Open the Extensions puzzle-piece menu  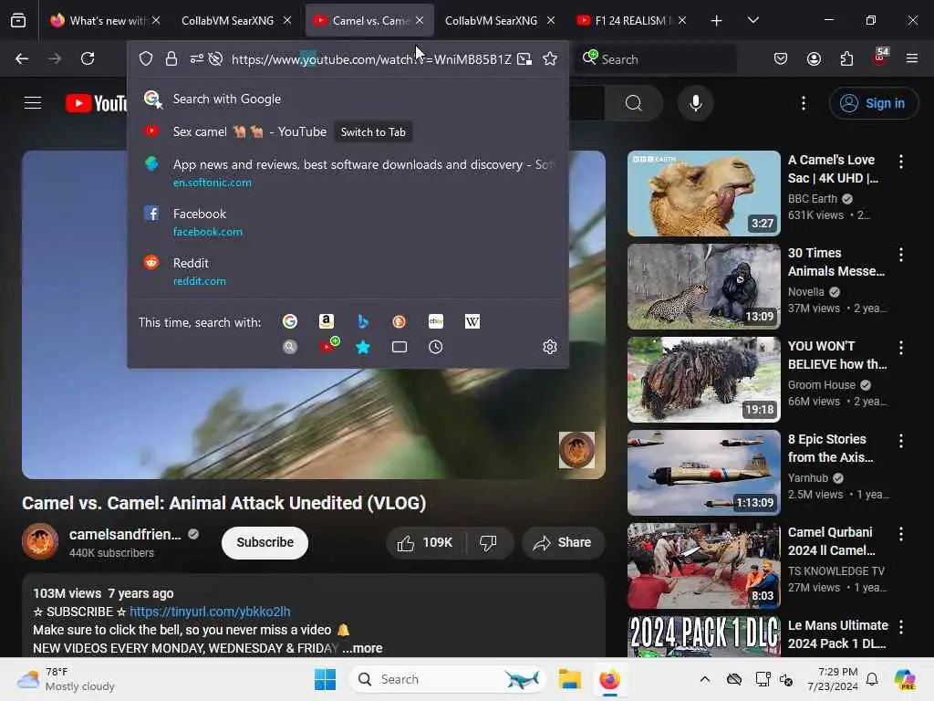pos(846,58)
